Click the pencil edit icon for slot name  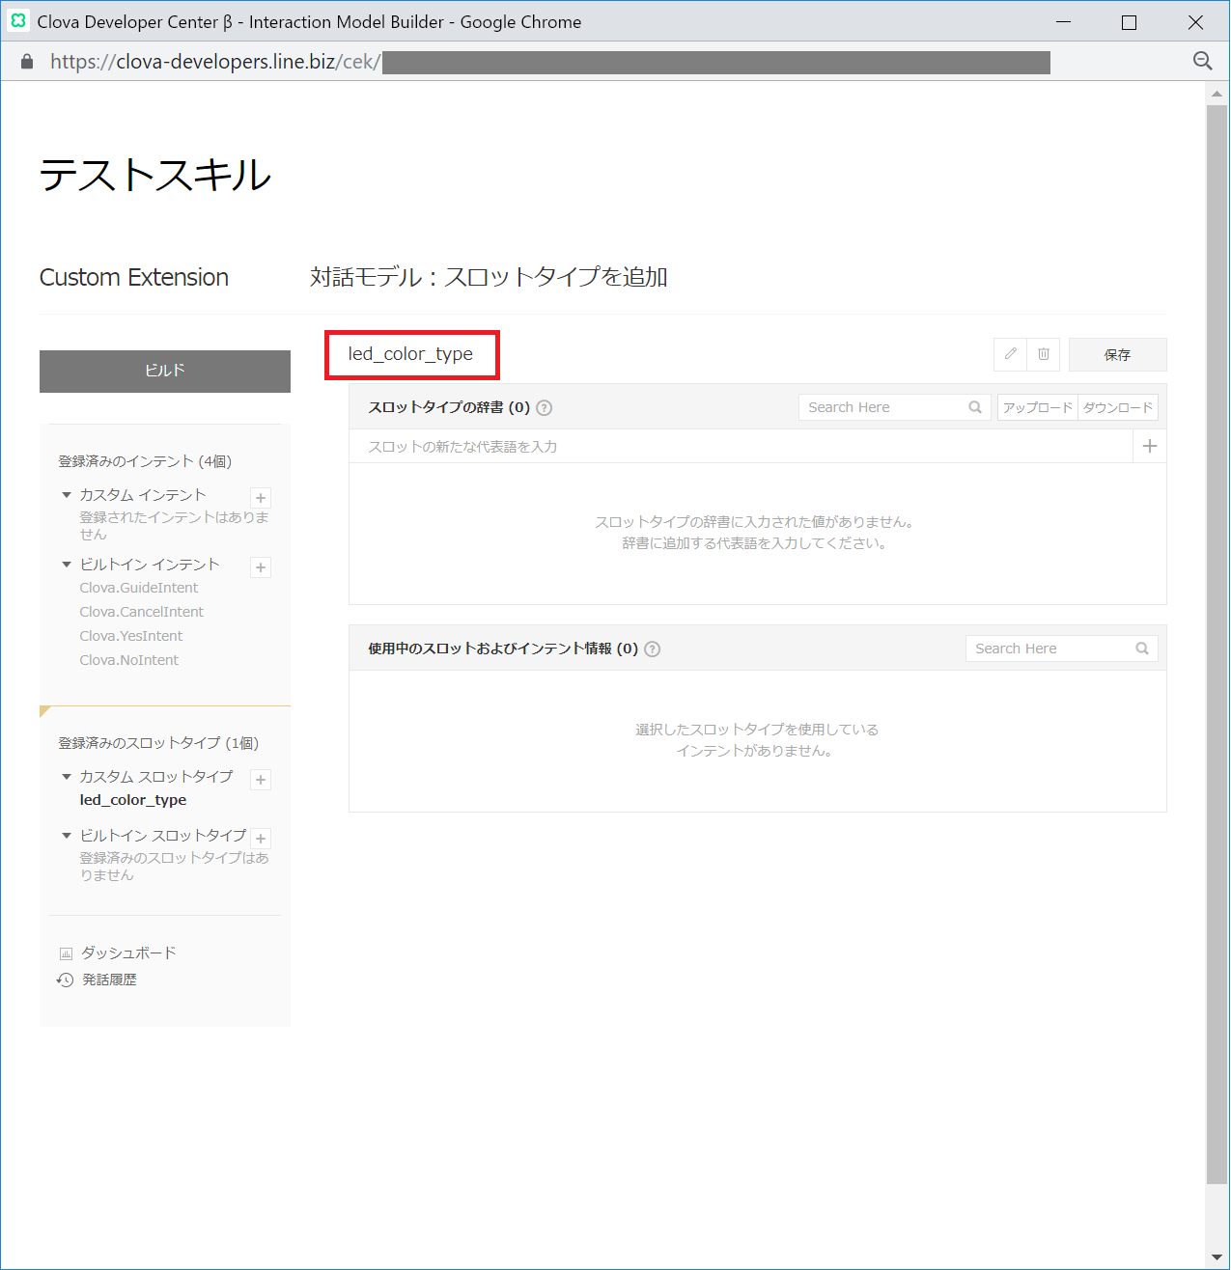tap(1010, 354)
